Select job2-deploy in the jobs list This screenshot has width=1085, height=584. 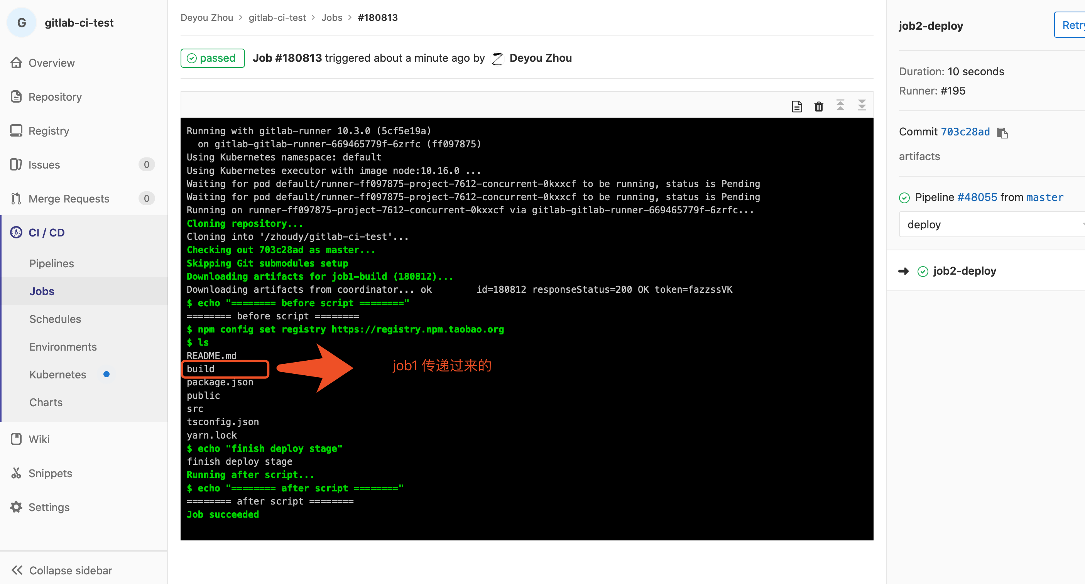pos(964,271)
